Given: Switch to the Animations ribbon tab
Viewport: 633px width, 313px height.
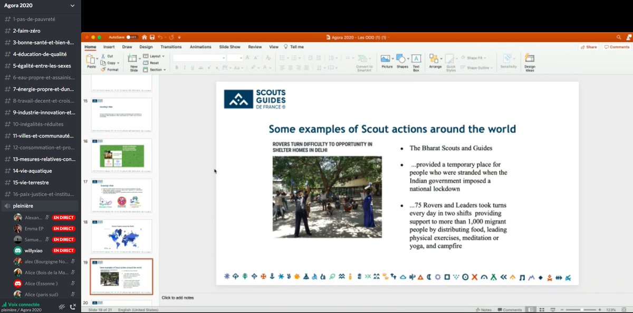Looking at the screenshot, I should point(200,47).
